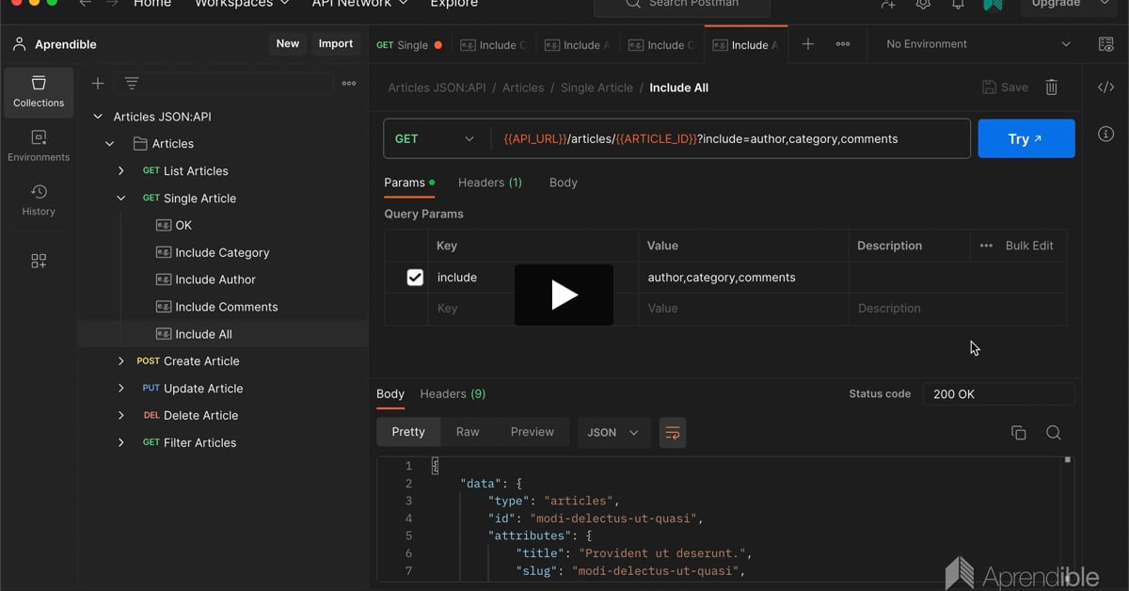Toggle word wrap in response body
This screenshot has width=1129, height=591.
click(673, 432)
